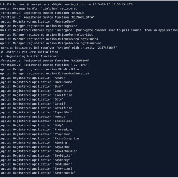Click the 'SayPhonetic' registered application line
This screenshot has height=178, width=178.
coord(38,173)
